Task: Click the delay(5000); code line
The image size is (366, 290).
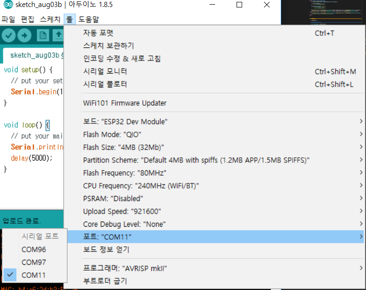Action: tap(32, 158)
